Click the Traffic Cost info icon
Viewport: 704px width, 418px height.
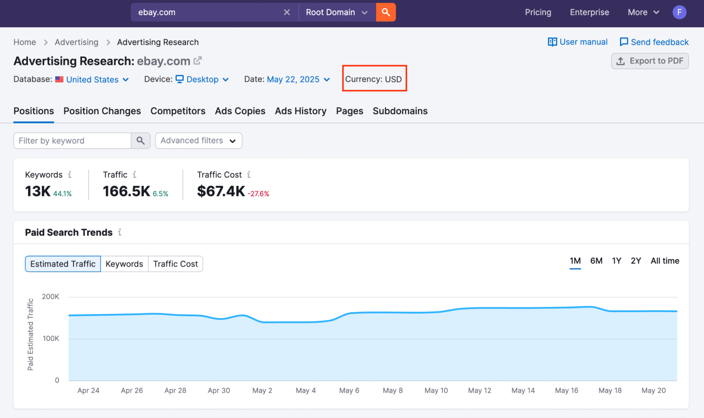249,174
